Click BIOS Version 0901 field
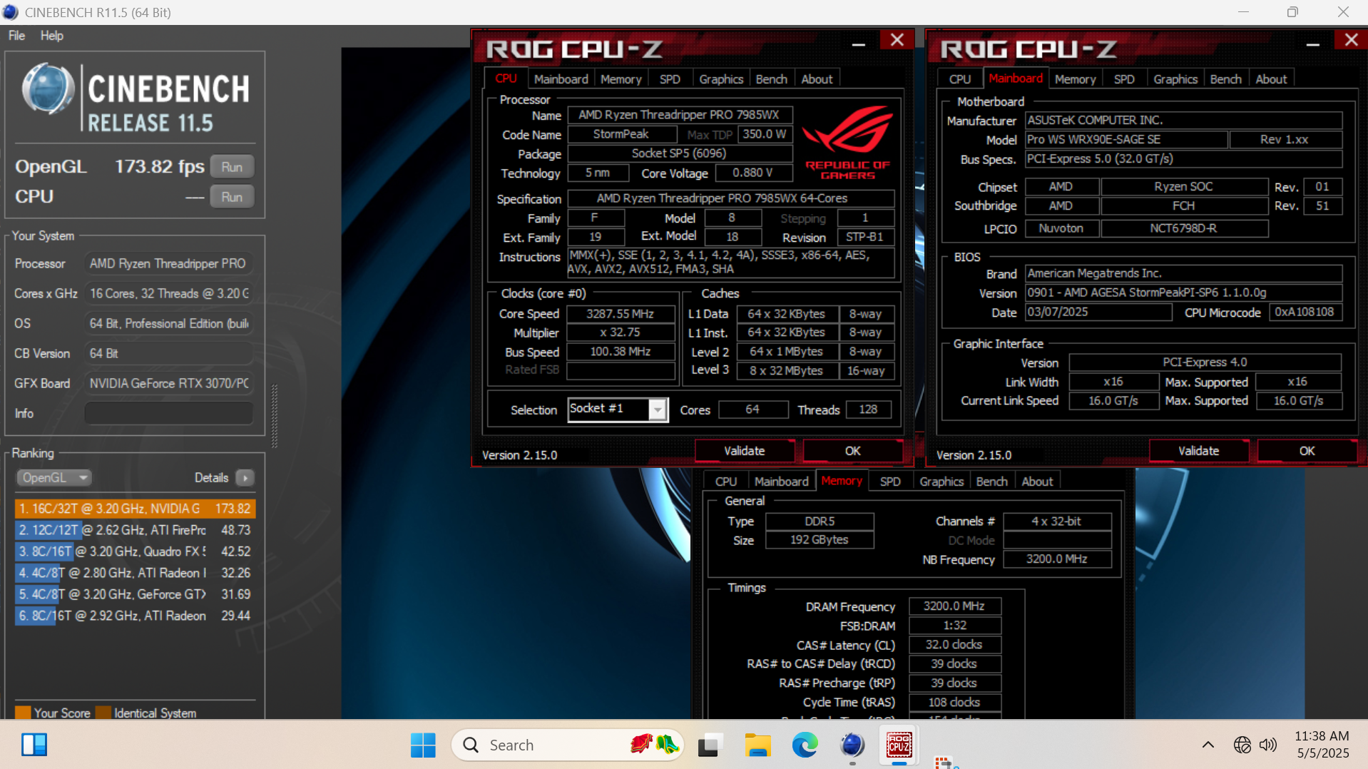Viewport: 1368px width, 769px height. (1183, 292)
